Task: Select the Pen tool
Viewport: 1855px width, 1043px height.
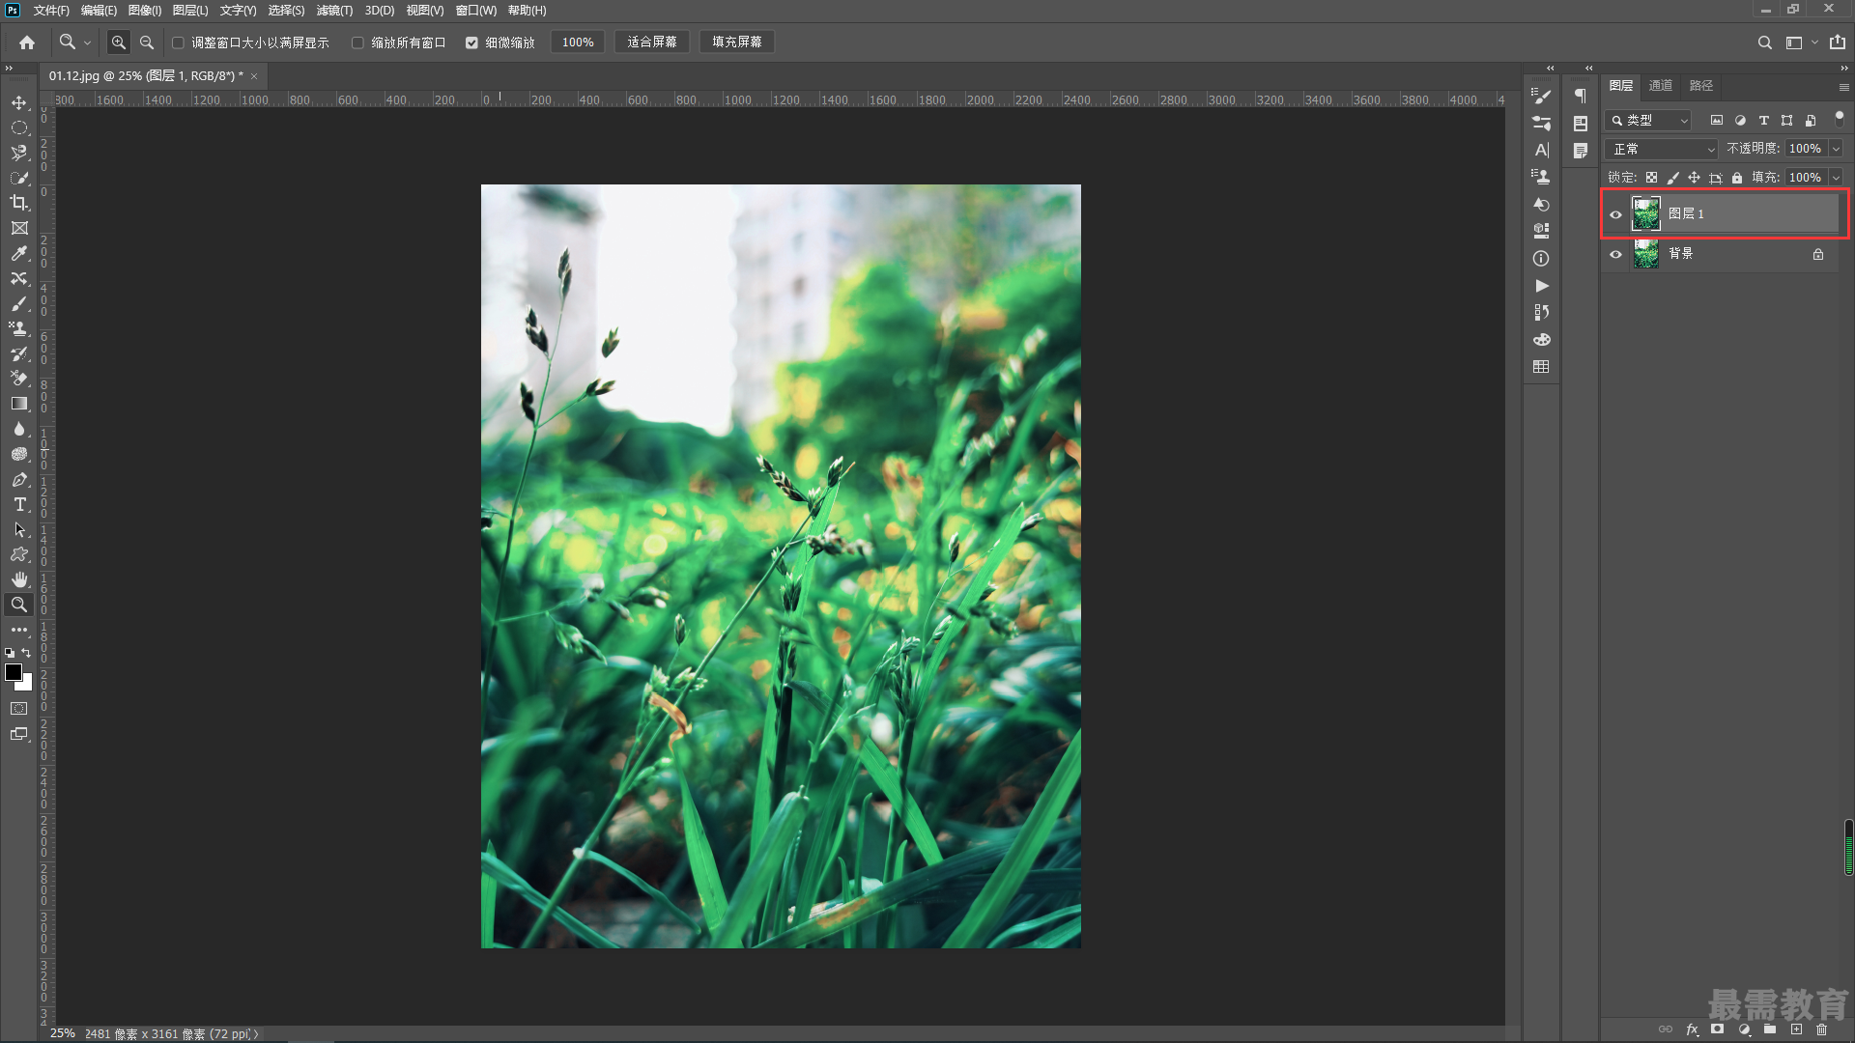Action: [x=19, y=479]
